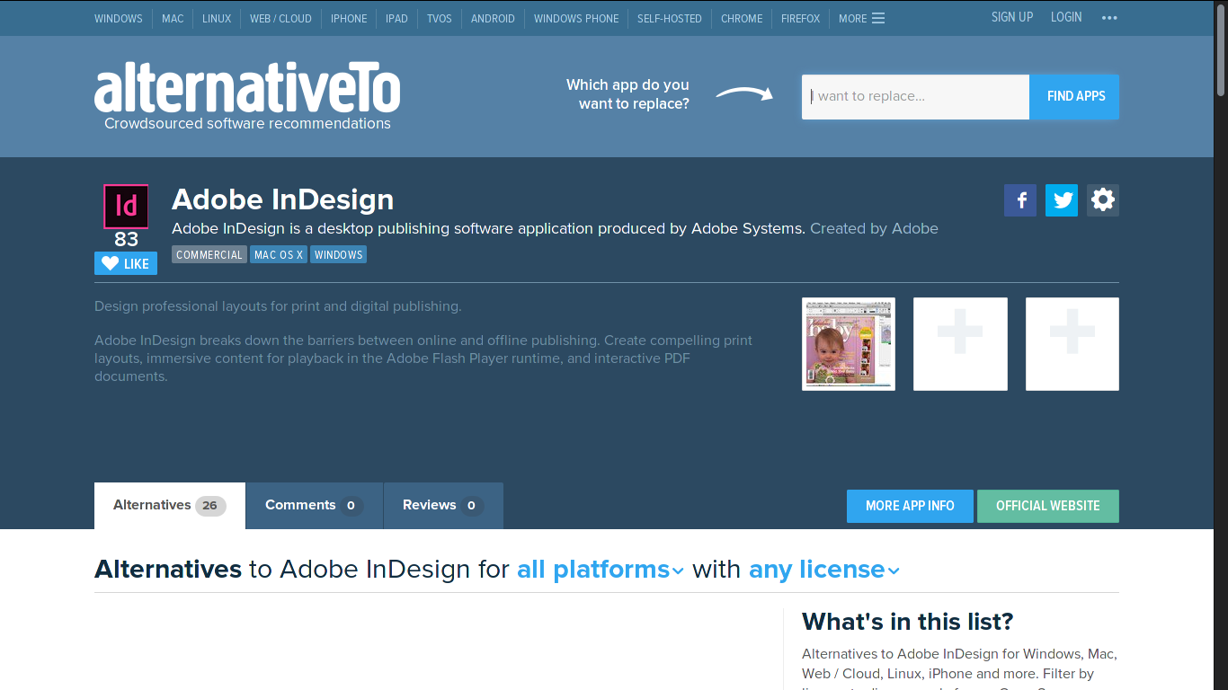
Task: Click the WINDOWS platform tag under title
Action: (339, 255)
